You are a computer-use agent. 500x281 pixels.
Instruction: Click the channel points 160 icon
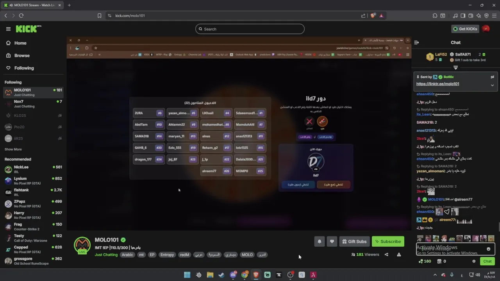[x=425, y=261]
